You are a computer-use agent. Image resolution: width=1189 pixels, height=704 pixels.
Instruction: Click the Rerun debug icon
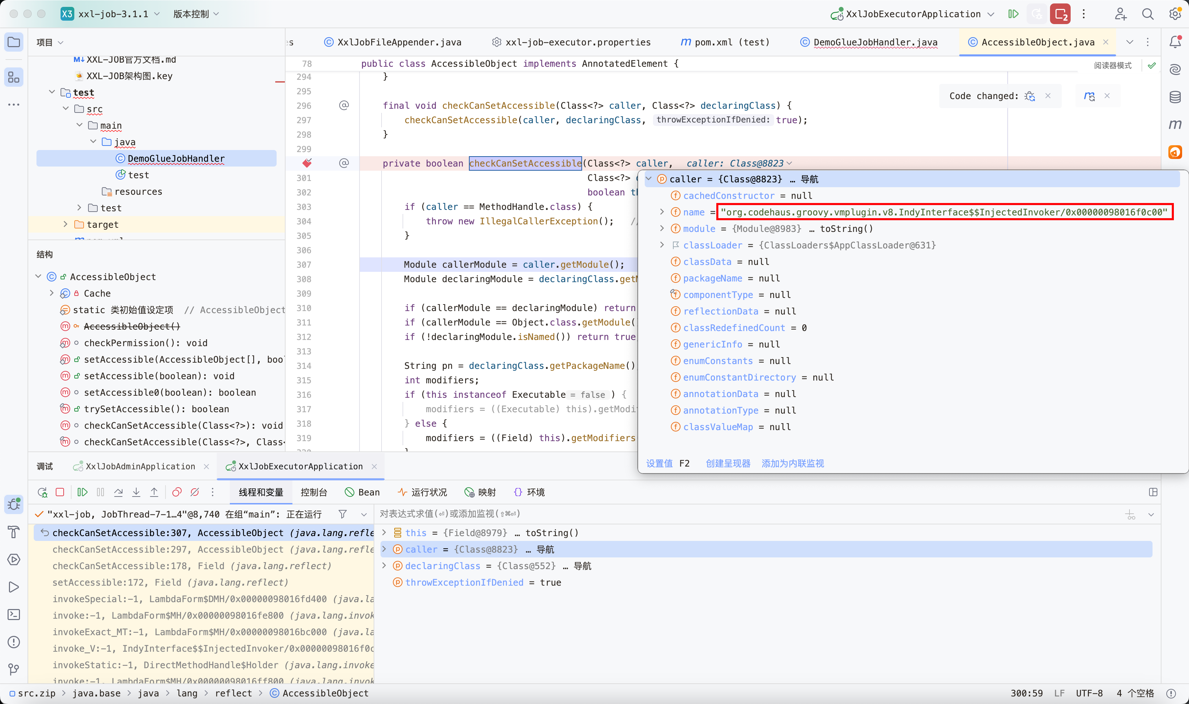42,492
